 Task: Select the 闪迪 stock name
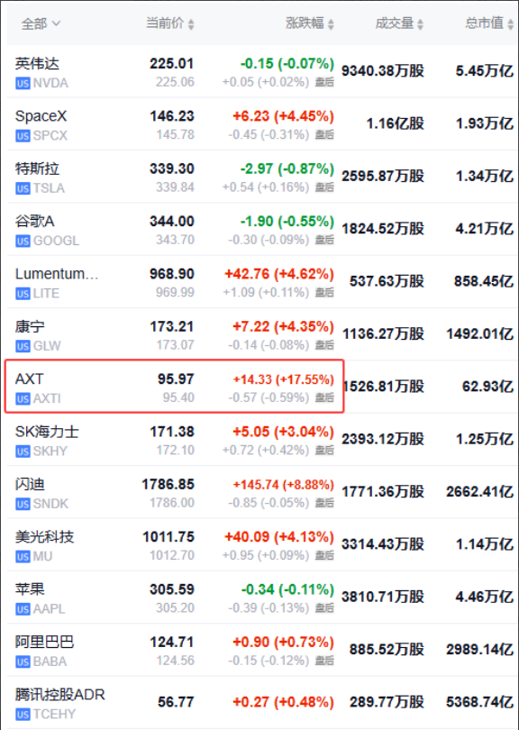30,484
